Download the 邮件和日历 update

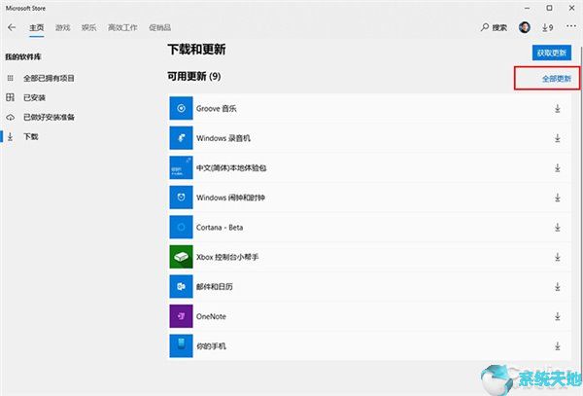558,287
